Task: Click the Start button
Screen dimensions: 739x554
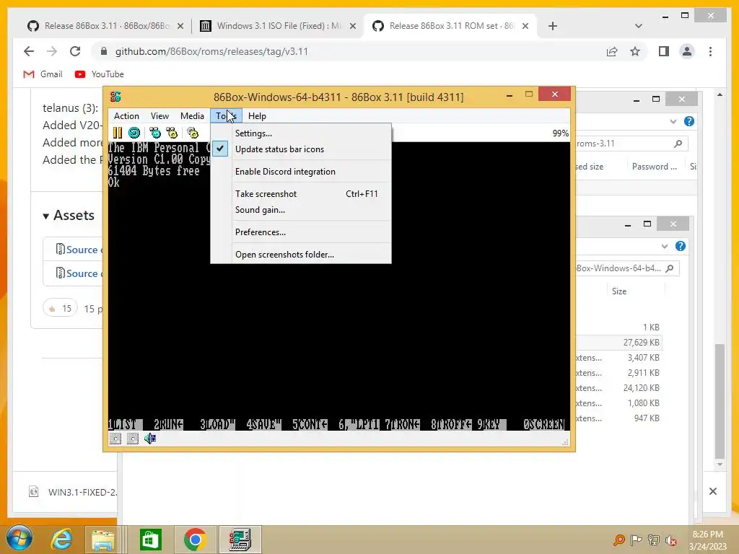Action: pos(19,538)
